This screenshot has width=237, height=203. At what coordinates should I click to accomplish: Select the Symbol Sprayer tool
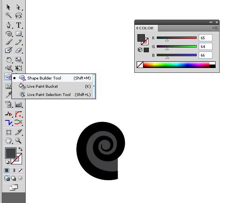pyautogui.click(x=8, y=104)
